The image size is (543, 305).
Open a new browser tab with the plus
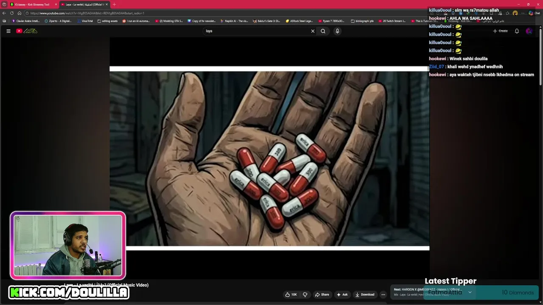pos(114,4)
